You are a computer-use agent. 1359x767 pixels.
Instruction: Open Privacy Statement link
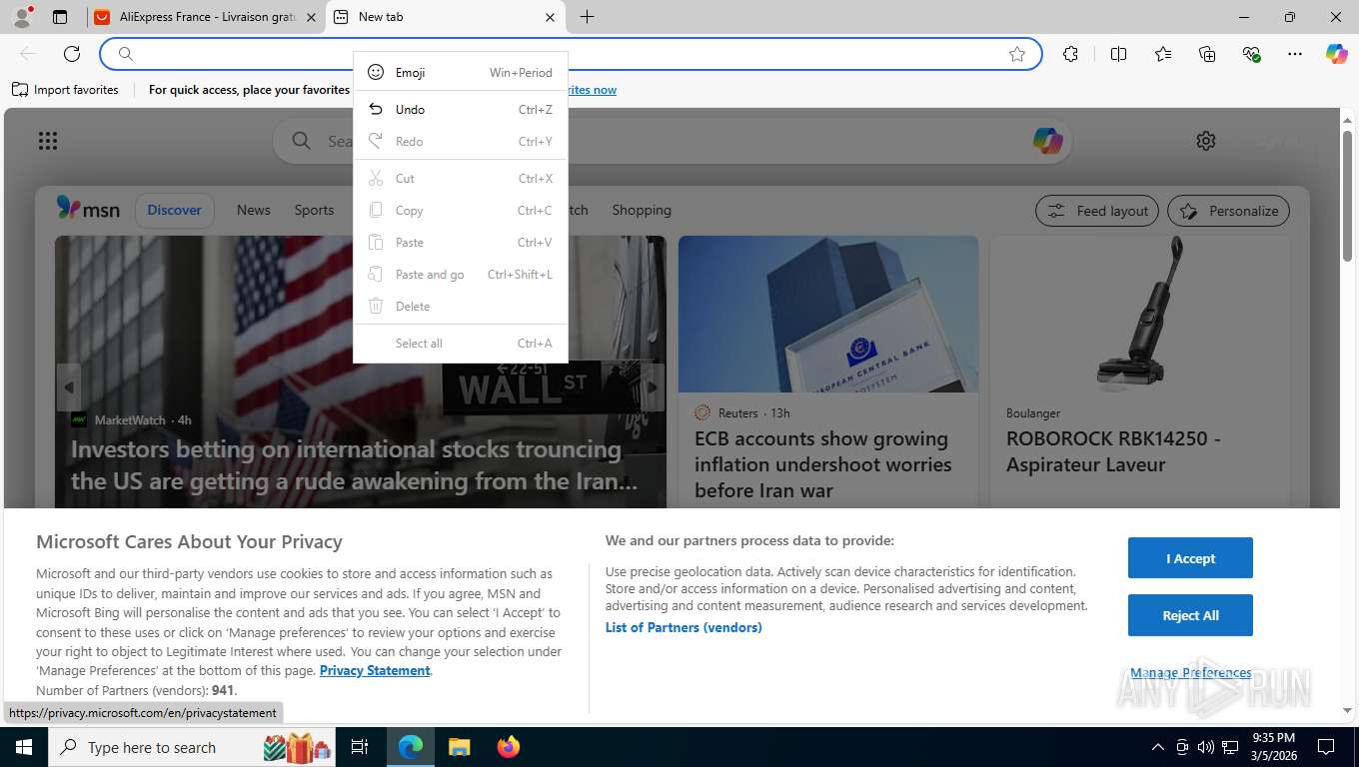pyautogui.click(x=375, y=670)
